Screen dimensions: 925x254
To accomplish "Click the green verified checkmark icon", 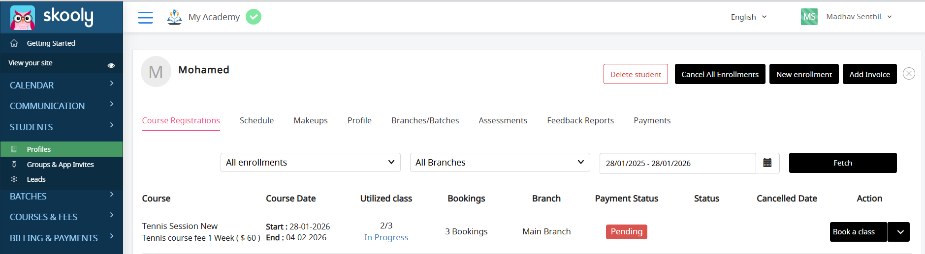I will tap(254, 17).
